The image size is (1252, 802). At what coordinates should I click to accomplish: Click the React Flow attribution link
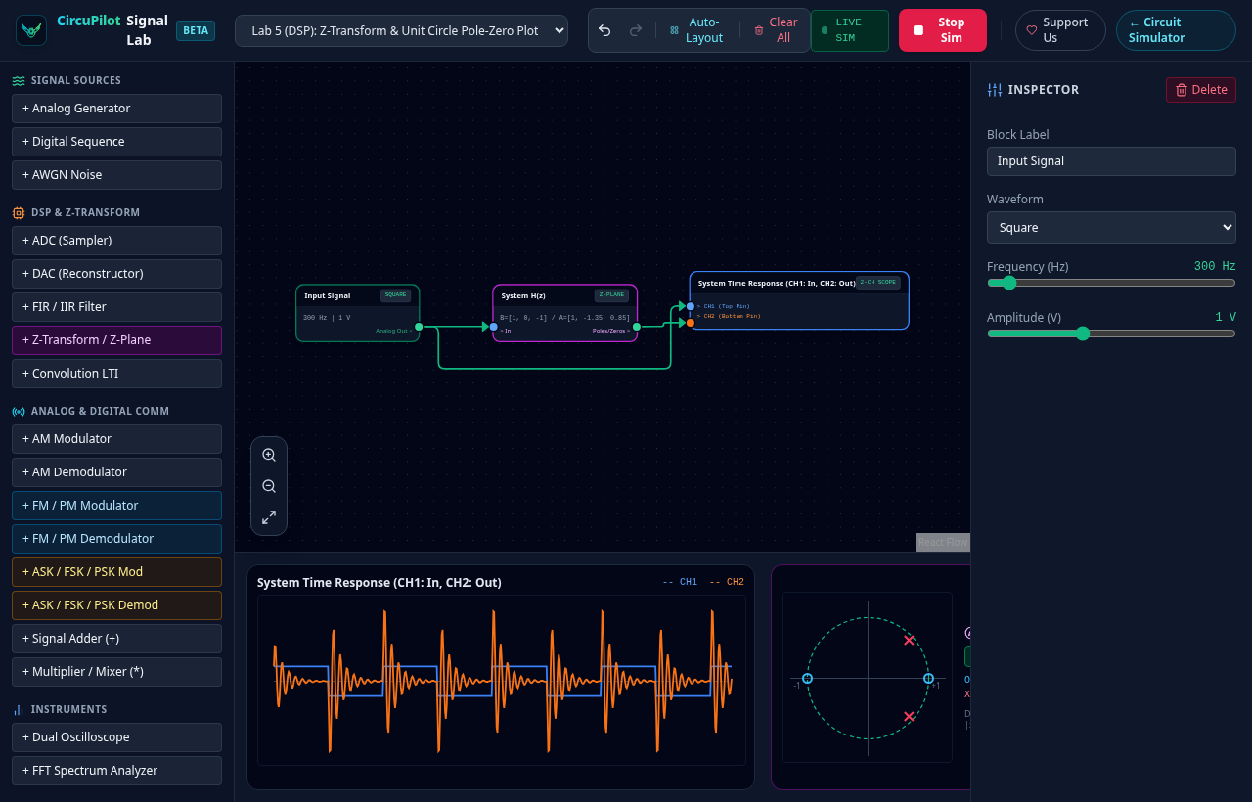(943, 542)
